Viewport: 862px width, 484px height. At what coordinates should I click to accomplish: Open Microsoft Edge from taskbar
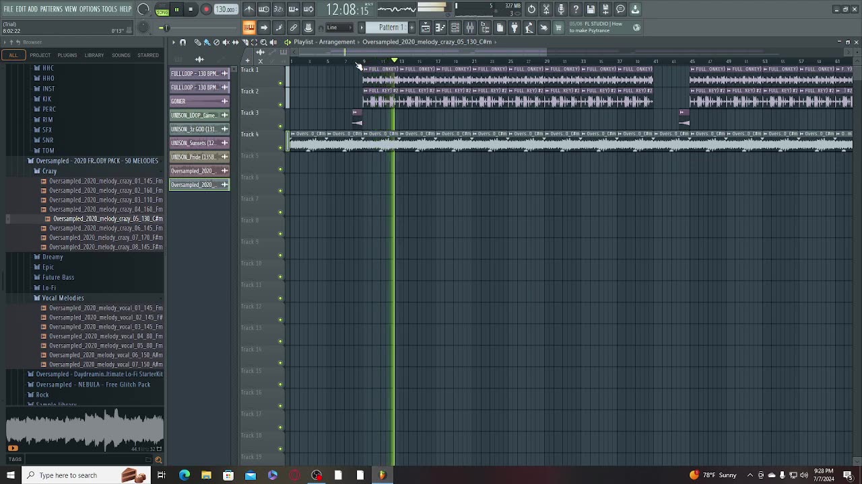185,475
